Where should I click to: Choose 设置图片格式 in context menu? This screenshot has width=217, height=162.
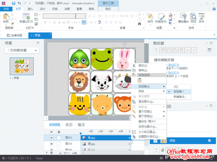[149, 137]
